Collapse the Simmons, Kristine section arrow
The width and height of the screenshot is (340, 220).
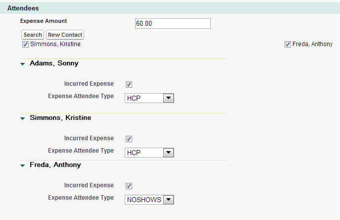tap(23, 119)
